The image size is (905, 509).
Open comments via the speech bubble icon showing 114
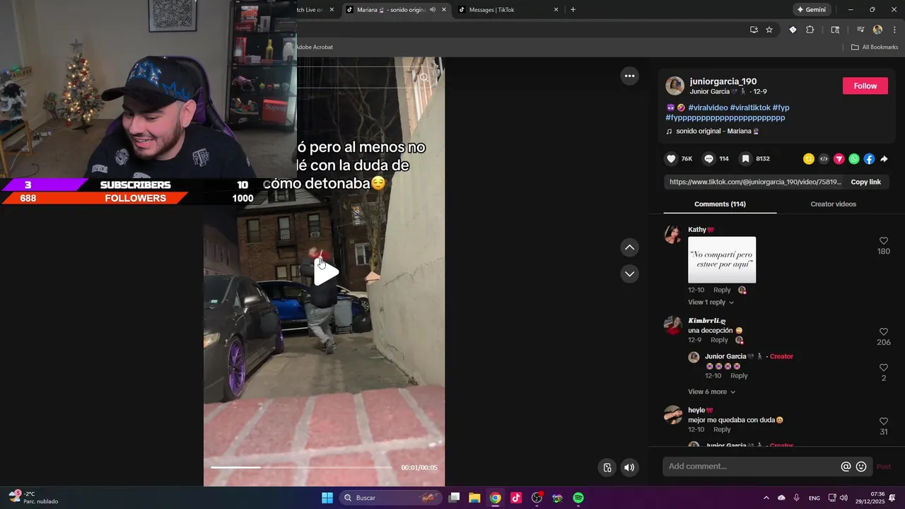[708, 159]
